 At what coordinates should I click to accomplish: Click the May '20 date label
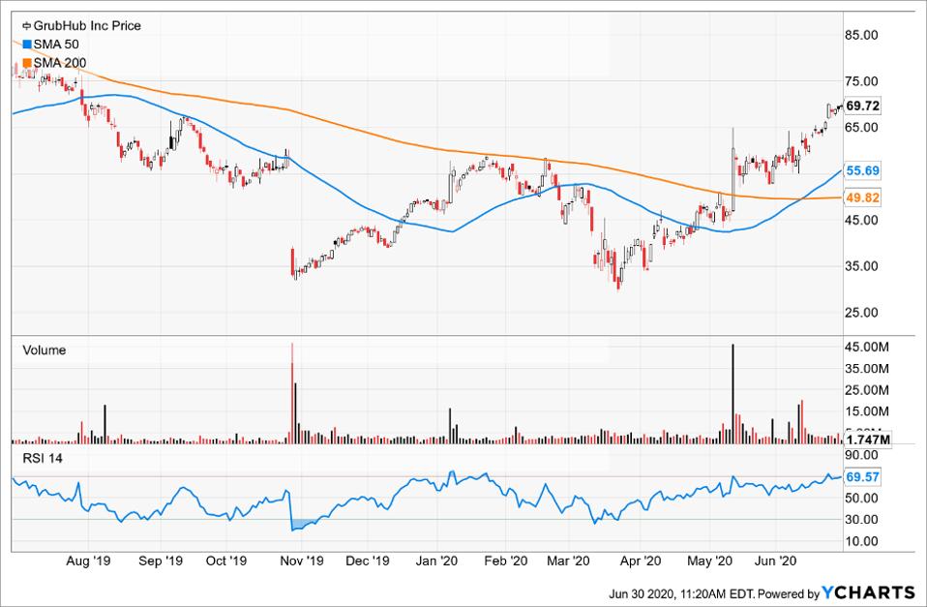coord(709,561)
